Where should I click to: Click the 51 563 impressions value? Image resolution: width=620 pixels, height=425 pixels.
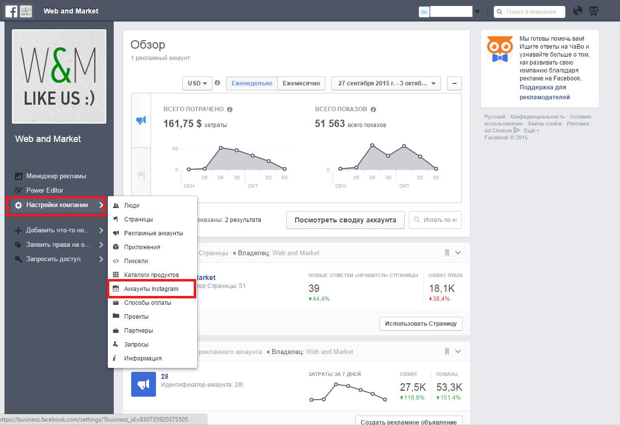[x=330, y=124]
